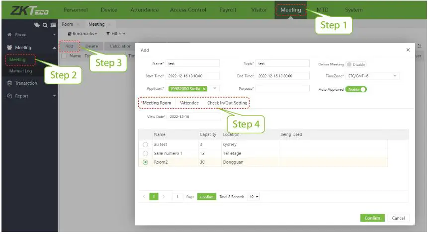Click the Add toolbar button
This screenshot has width=428, height=234.
pyautogui.click(x=69, y=46)
